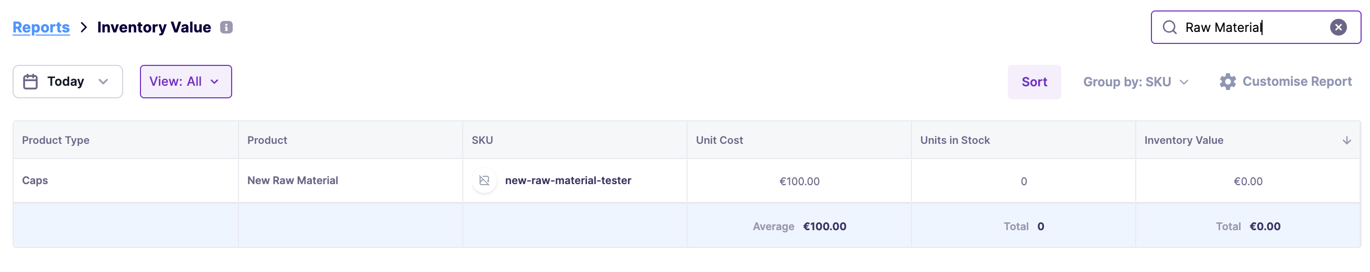Select the New Raw Material product cell
Viewport: 1370px width, 272px height.
pyautogui.click(x=292, y=180)
